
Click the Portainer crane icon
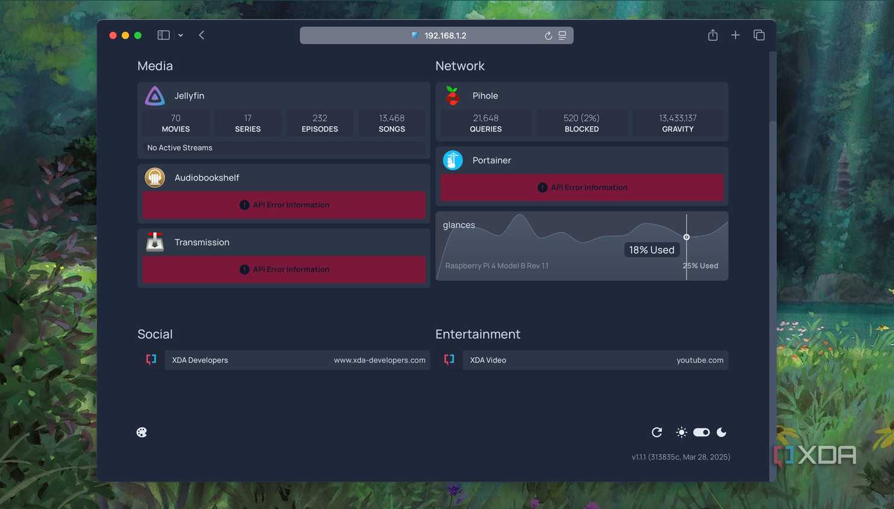453,160
